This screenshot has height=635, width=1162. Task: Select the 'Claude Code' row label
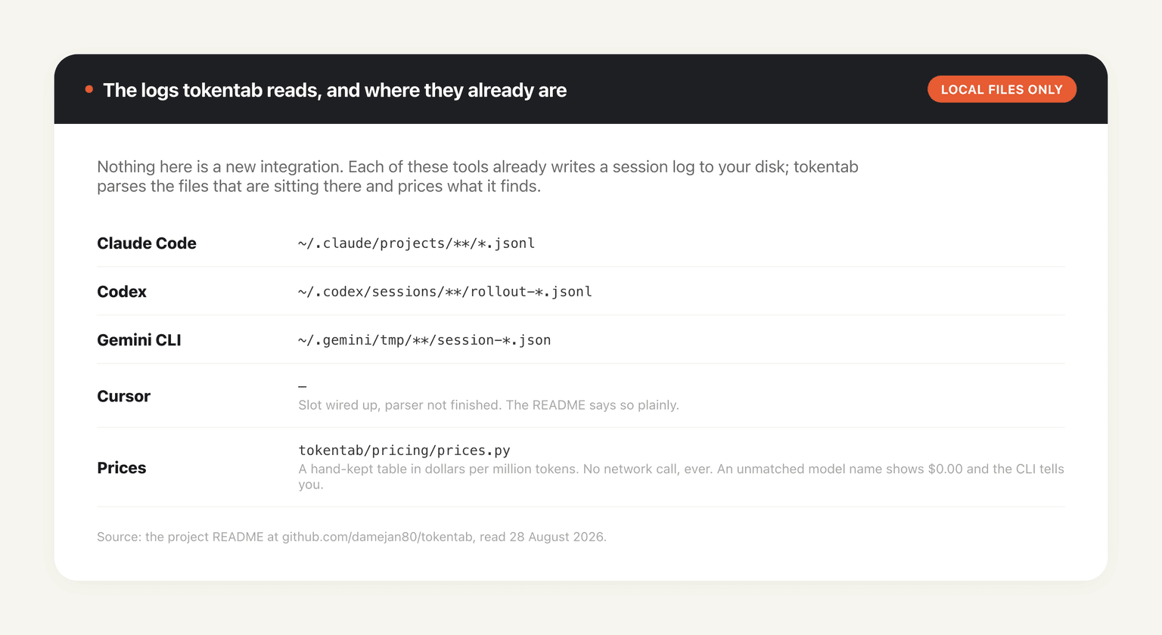tap(147, 243)
